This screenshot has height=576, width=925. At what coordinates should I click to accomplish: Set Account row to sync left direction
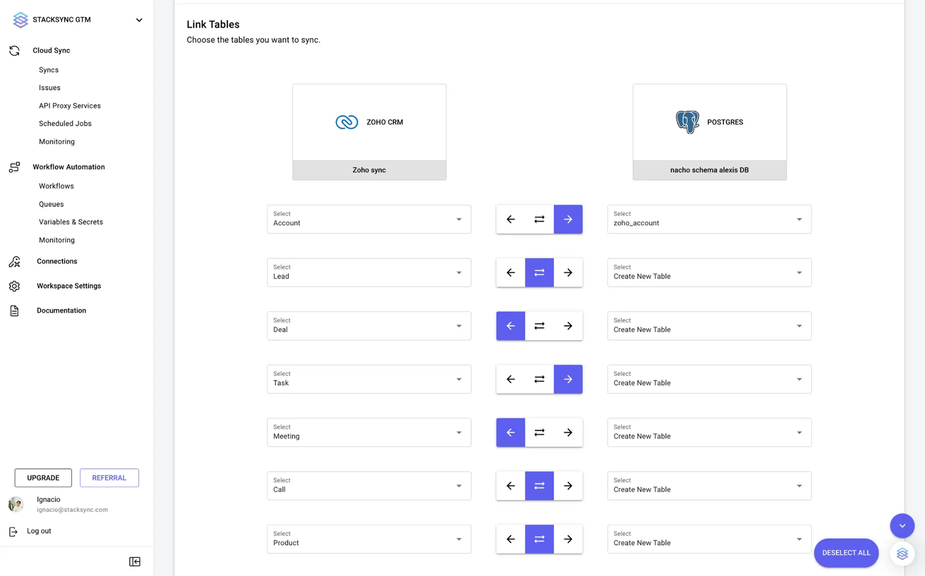pyautogui.click(x=510, y=220)
